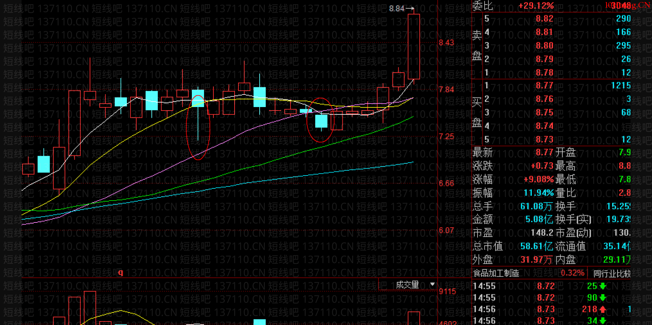The image size is (652, 325).
Task: Select the buy-3 price 8.75
Action: click(544, 113)
